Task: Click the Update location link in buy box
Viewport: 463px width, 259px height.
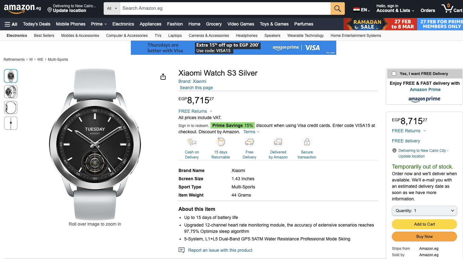Action: [x=411, y=156]
